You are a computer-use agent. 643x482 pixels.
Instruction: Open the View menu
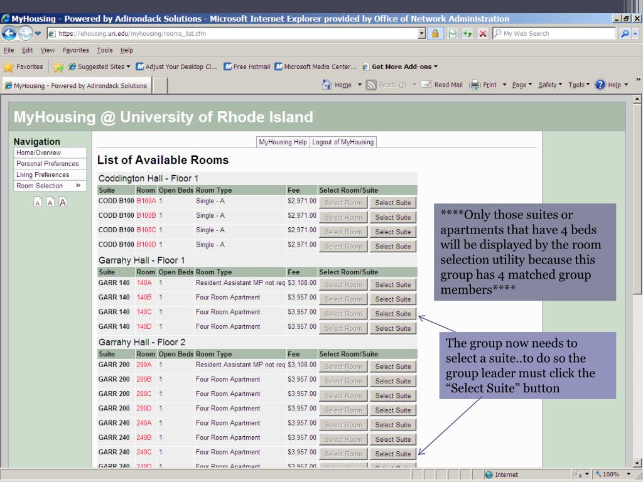point(47,50)
